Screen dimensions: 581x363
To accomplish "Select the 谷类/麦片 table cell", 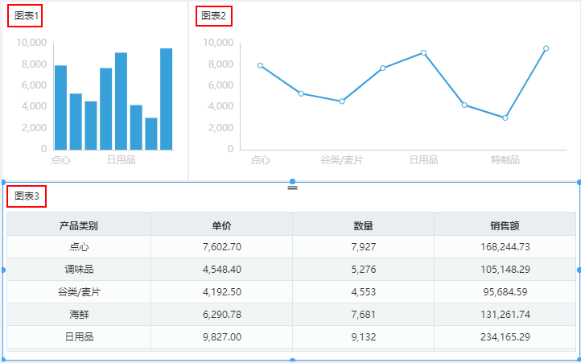I will click(x=79, y=292).
